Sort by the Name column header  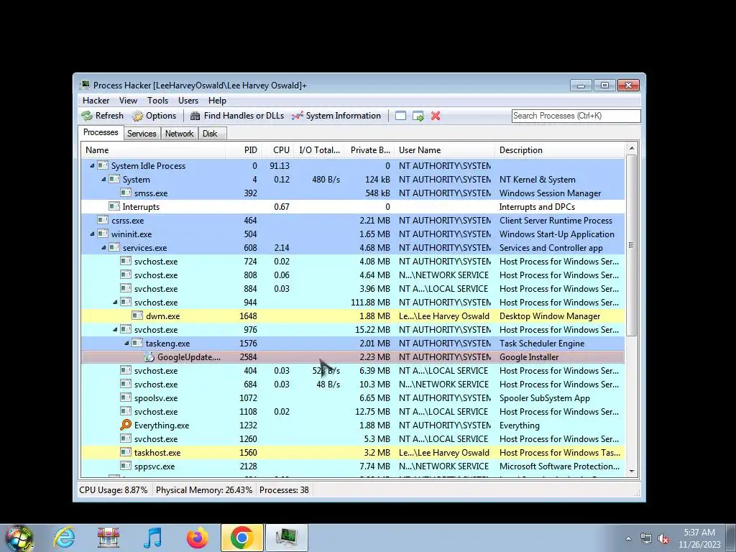point(153,150)
